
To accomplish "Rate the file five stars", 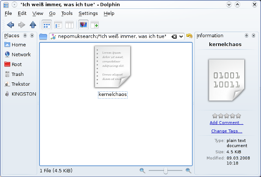I will point(238,116).
